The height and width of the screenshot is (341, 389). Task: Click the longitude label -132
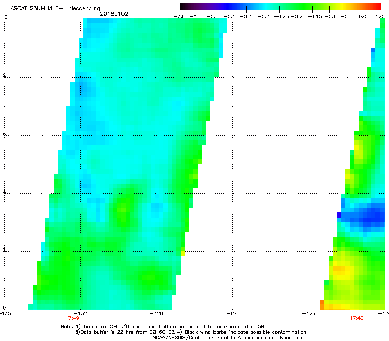point(81,314)
